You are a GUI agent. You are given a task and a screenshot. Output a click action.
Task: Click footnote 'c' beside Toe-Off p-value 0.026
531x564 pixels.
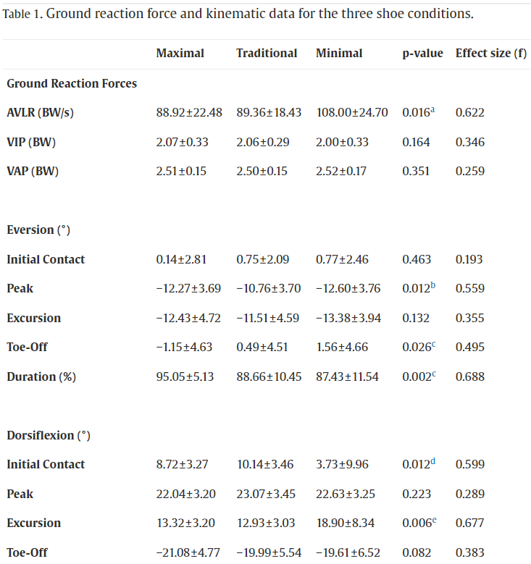[433, 344]
